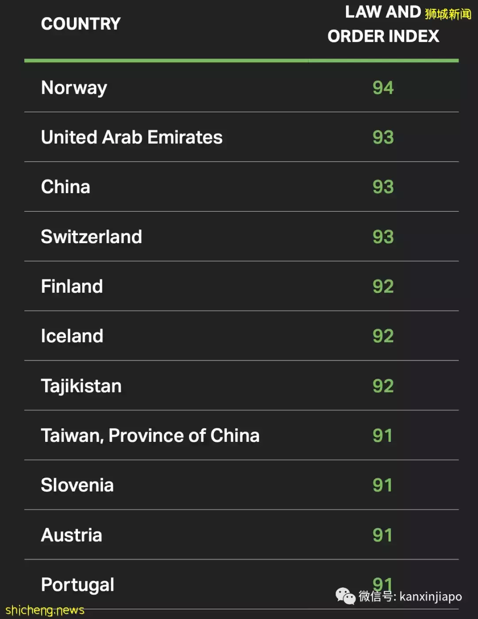The image size is (478, 619).
Task: Click the Tajikistan country name
Action: pos(81,386)
